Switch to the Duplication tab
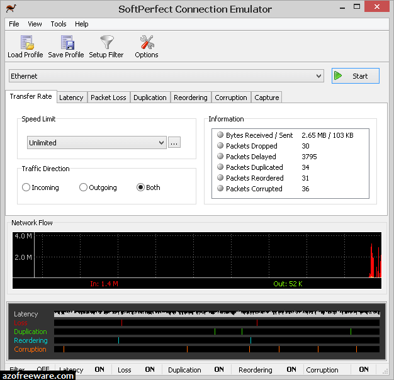This screenshot has height=380, width=394. pyautogui.click(x=150, y=98)
